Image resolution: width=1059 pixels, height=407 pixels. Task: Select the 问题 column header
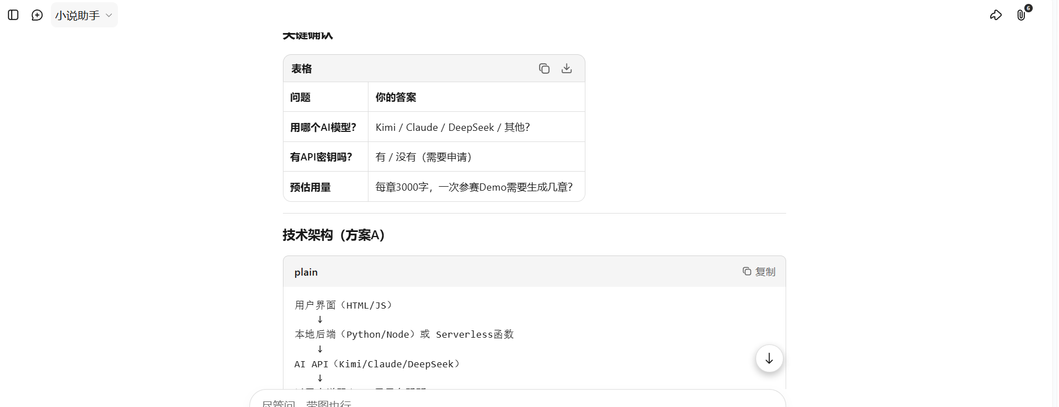pyautogui.click(x=300, y=97)
